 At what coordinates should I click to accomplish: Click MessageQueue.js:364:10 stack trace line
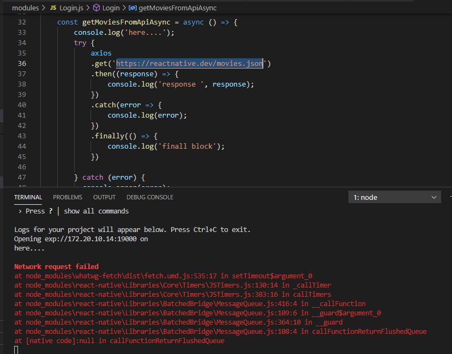click(x=178, y=322)
